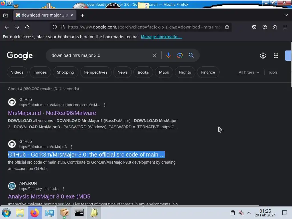Switch to the Maps filter
The height and width of the screenshot is (219, 292).
[164, 72]
